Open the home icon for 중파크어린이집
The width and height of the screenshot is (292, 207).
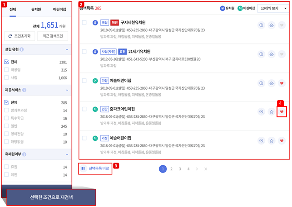pos(272,111)
